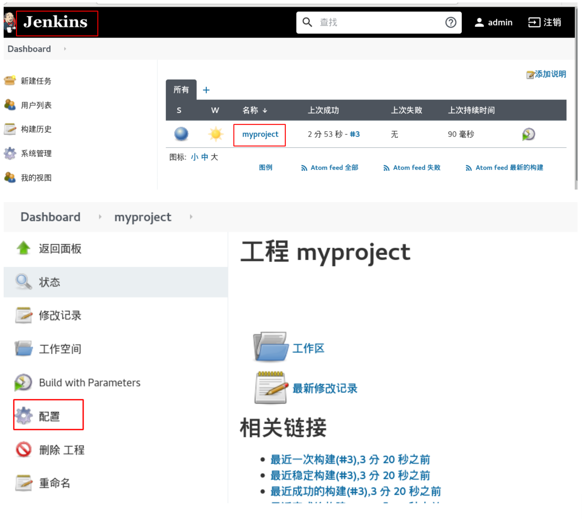Click the 修改记录 notepad icon
582x519 pixels.
(x=23, y=315)
